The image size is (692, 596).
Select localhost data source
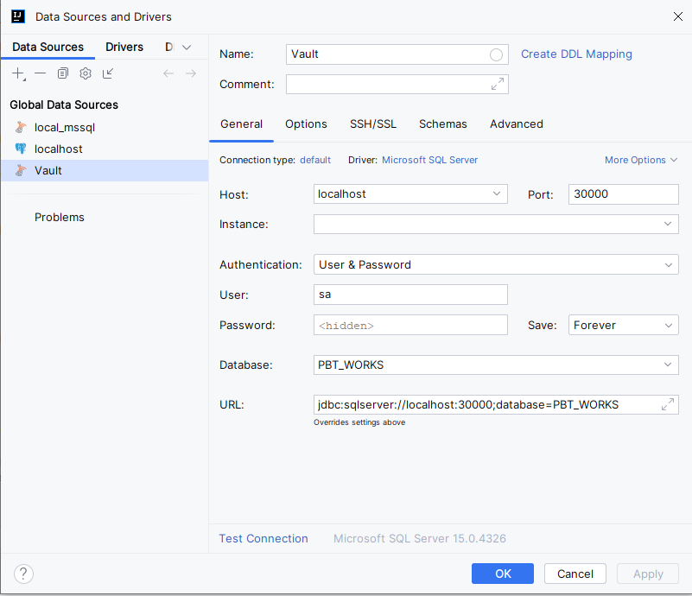[x=105, y=149]
